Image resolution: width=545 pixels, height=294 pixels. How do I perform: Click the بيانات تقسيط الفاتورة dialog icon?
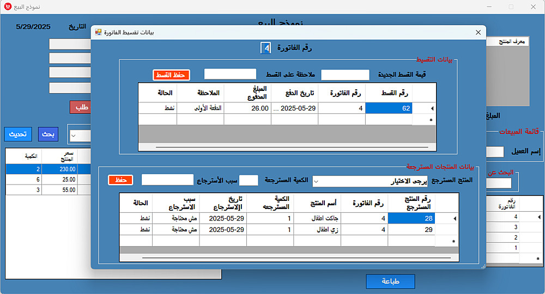(x=98, y=32)
